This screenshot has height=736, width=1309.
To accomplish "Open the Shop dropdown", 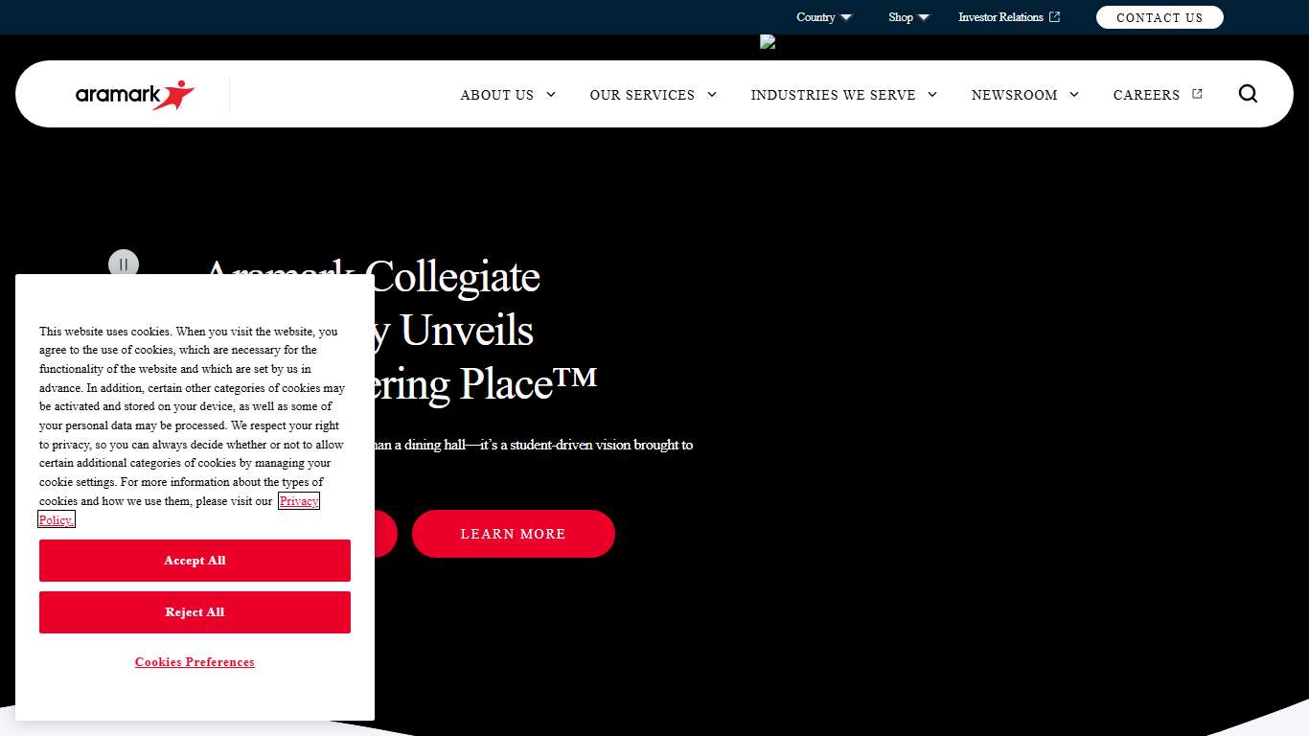I will tap(908, 17).
